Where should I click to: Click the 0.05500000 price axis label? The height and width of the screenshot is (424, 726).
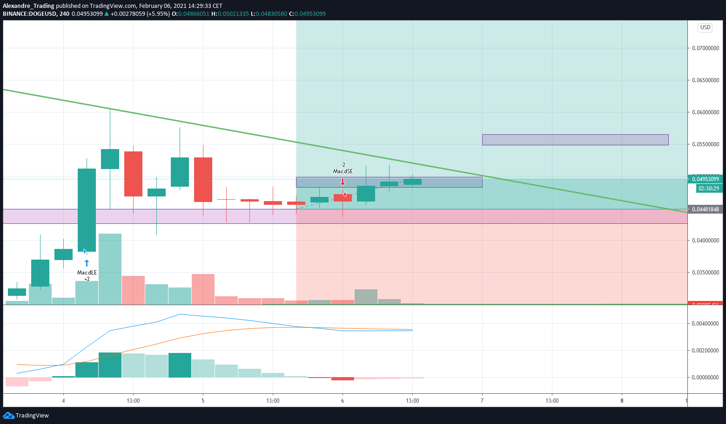(x=706, y=144)
